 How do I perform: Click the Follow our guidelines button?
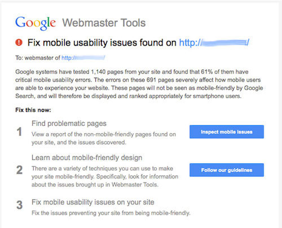point(227,170)
